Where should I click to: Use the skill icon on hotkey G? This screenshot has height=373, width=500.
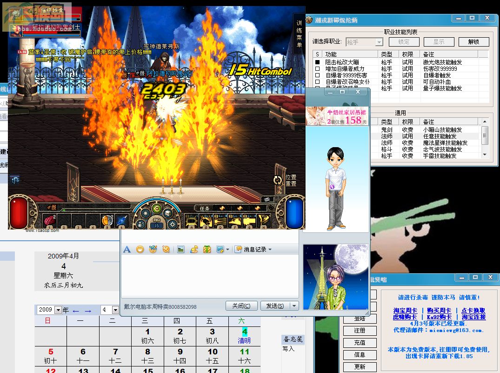pos(249,221)
